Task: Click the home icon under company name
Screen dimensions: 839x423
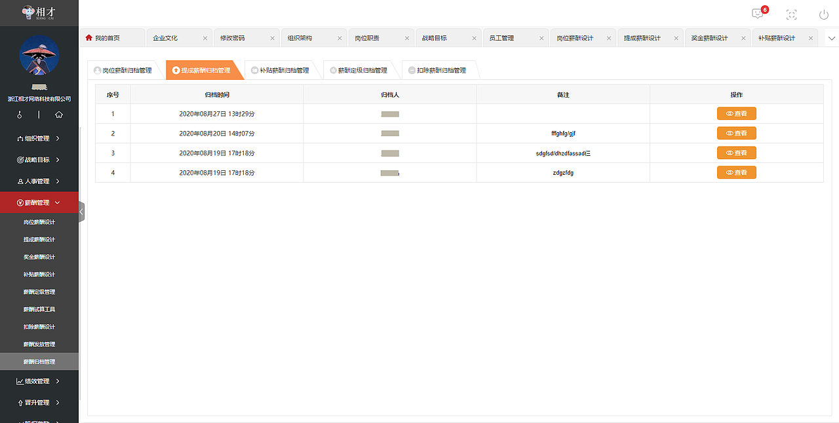Action: point(59,115)
